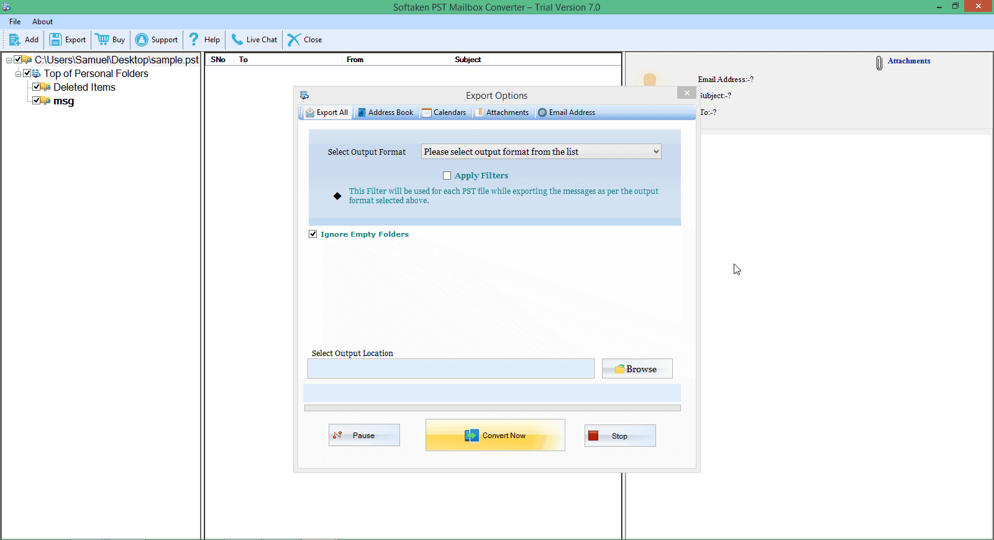994x540 pixels.
Task: Collapse Top of Personal Folders node
Action: point(18,74)
